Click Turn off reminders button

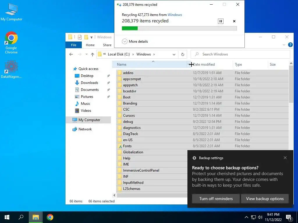tap(216, 199)
